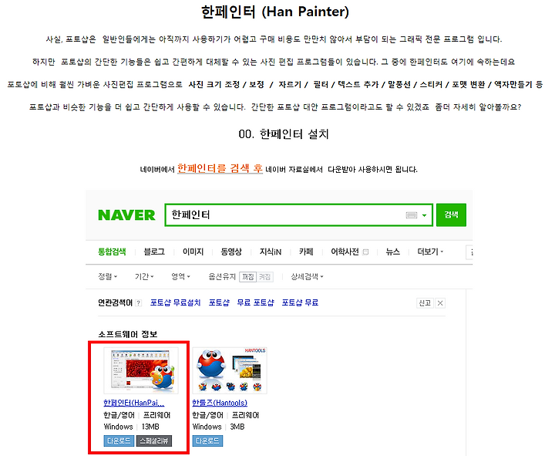Open the search box autocomplete dropdown arrow
555x456 pixels.
click(424, 215)
